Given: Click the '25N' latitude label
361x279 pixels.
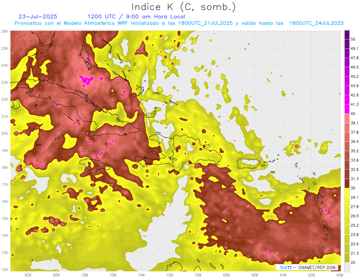Looking at the screenshot, I should pyautogui.click(x=5, y=48).
